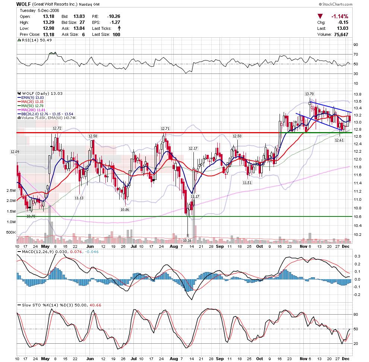Screen dimensions: 369x362
Task: Click the 10.86 low annotation
Action: (125, 209)
